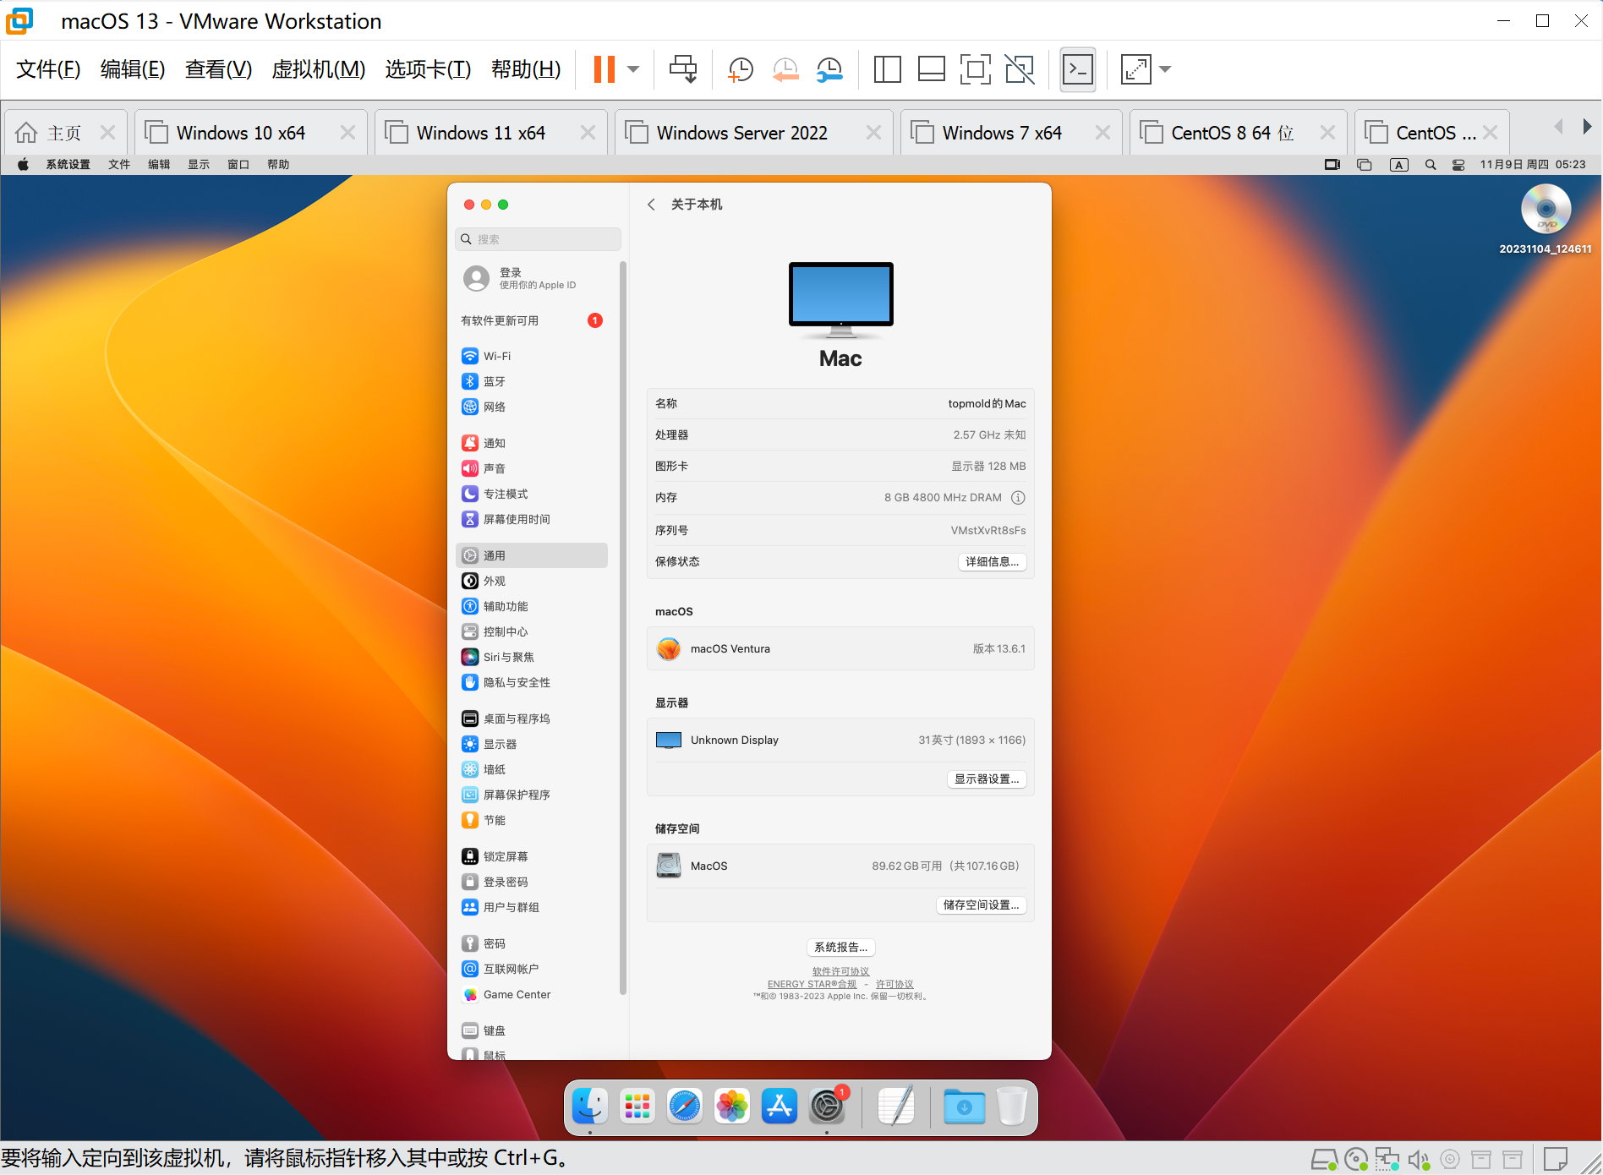Open the Apple menu in macOS
Viewport: 1603px width, 1175px height.
click(x=23, y=164)
